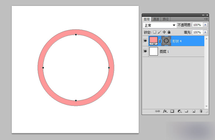The height and width of the screenshot is (140, 215).
Task: Toggle lock transparent pixels
Action: pyautogui.click(x=154, y=32)
